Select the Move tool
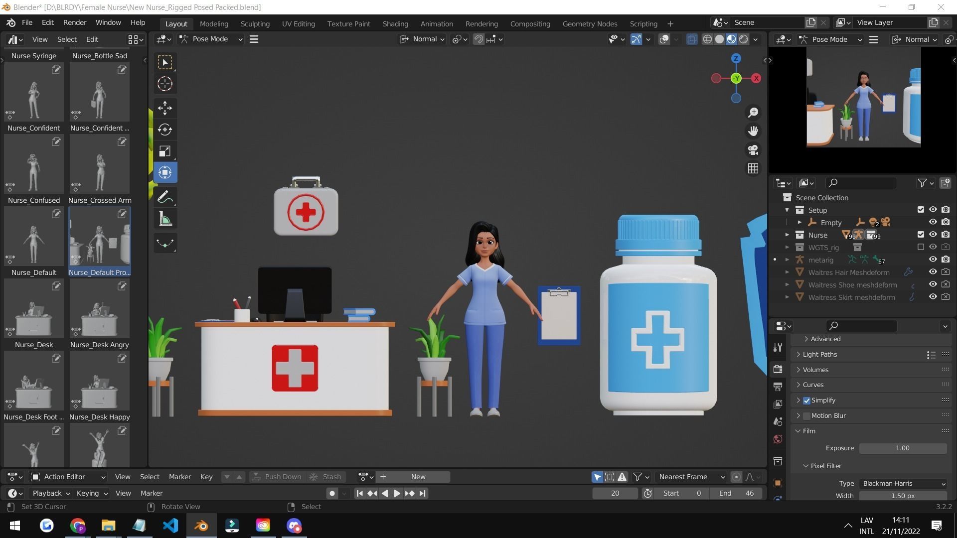This screenshot has height=538, width=957. coord(165,108)
